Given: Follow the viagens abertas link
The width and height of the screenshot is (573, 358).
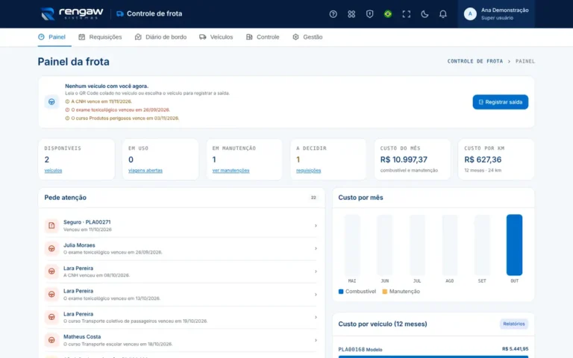Looking at the screenshot, I should click(145, 170).
